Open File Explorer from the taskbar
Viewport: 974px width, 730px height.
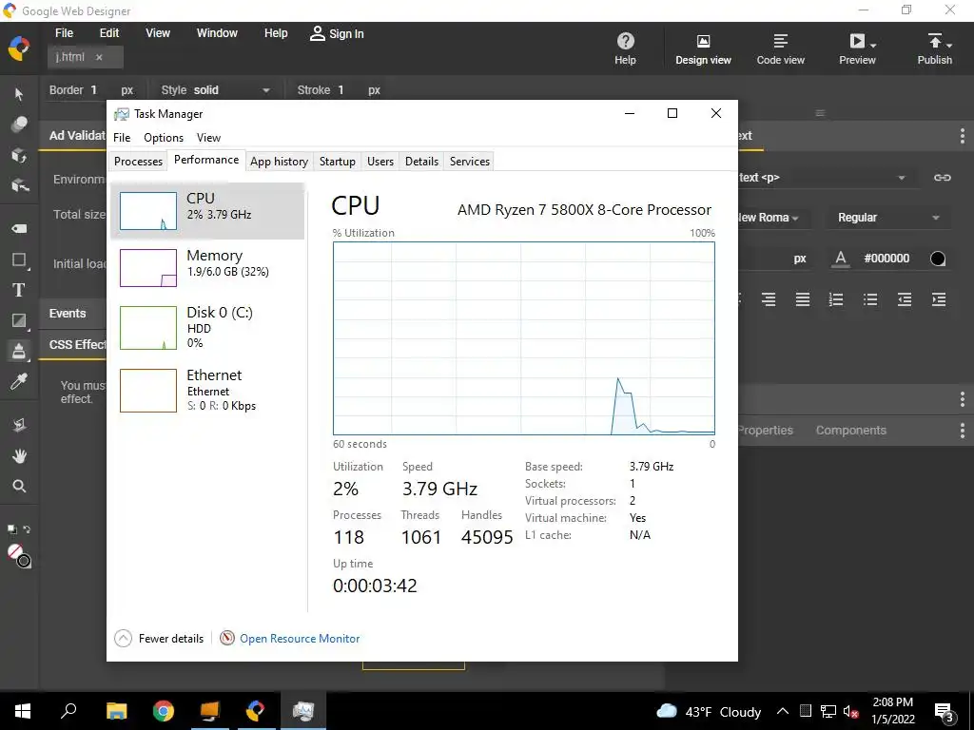116,711
